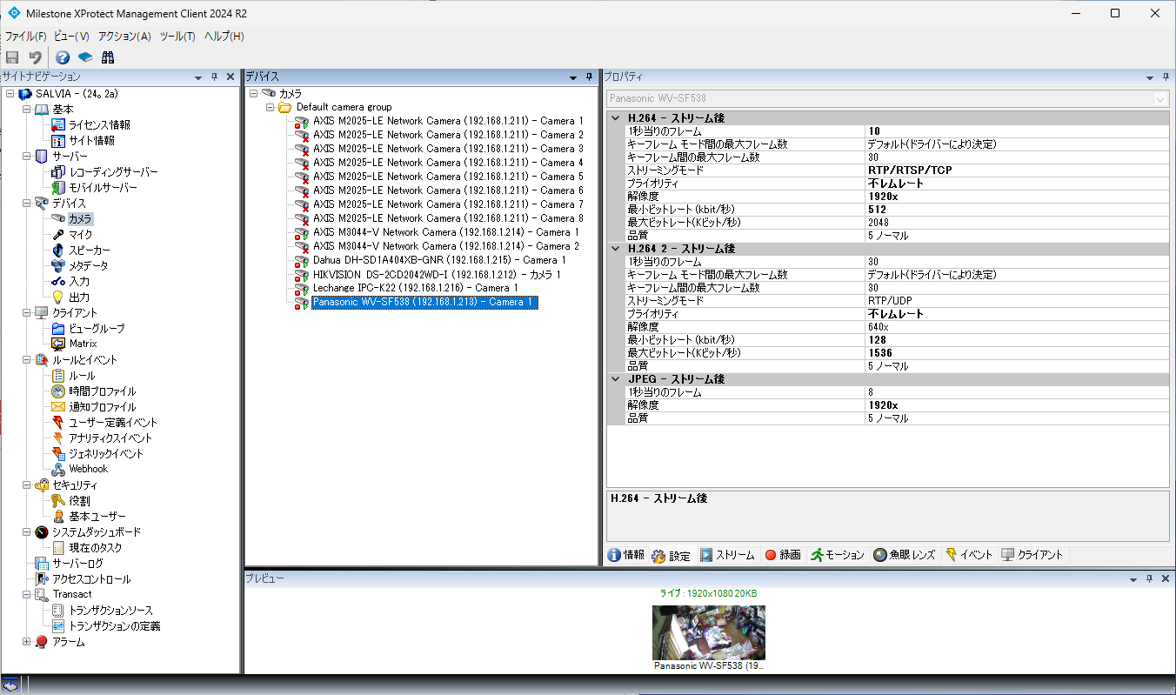Image resolution: width=1176 pixels, height=695 pixels.
Task: Switch to クライアント tab
Action: (x=1032, y=555)
